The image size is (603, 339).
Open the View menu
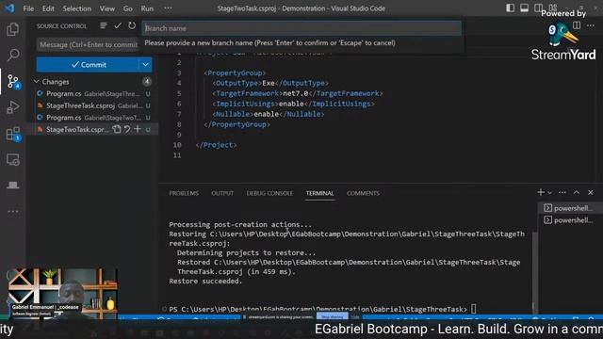(107, 8)
